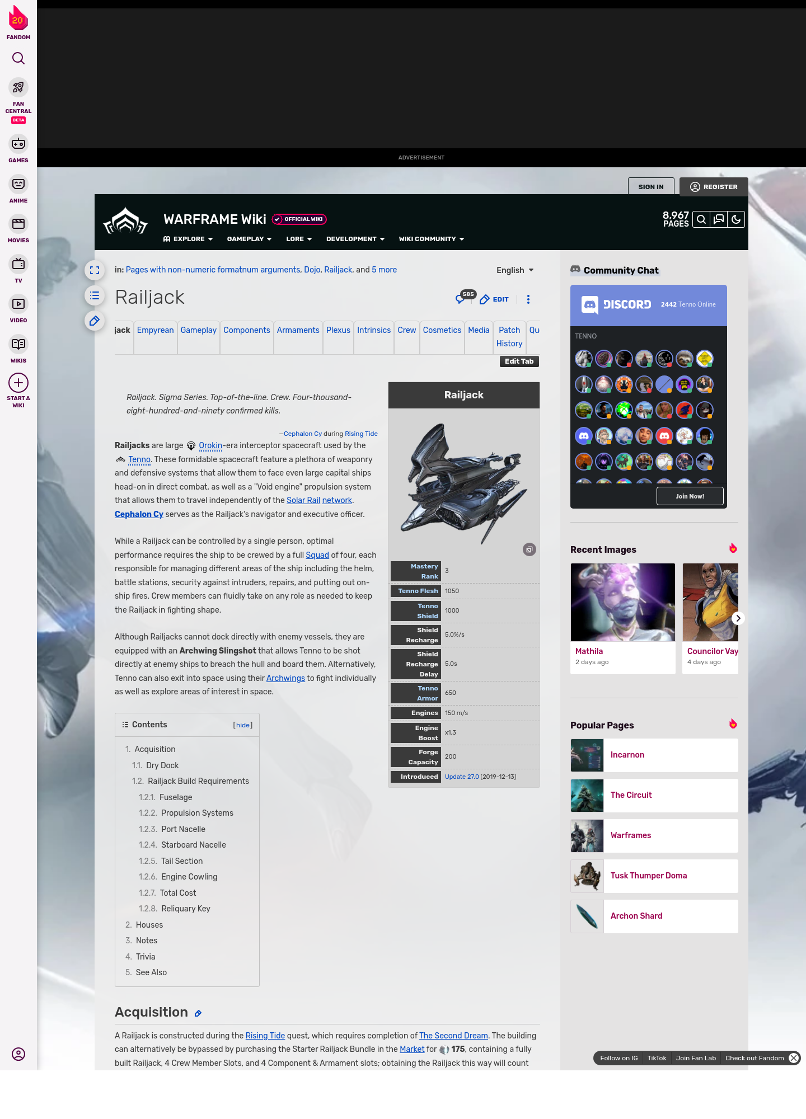Open the floating table of contents icon
806x1119 pixels.
pyautogui.click(x=95, y=295)
